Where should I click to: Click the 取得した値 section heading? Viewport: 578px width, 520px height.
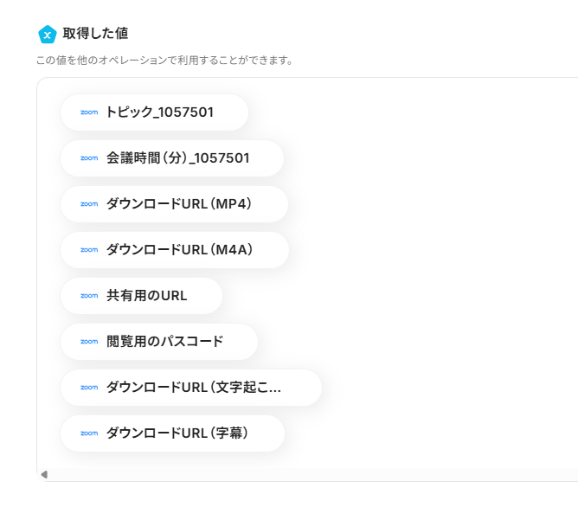click(x=95, y=34)
